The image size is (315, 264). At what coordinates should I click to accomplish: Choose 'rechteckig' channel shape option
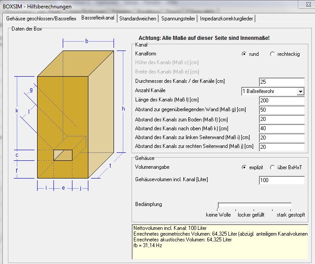coord(272,54)
